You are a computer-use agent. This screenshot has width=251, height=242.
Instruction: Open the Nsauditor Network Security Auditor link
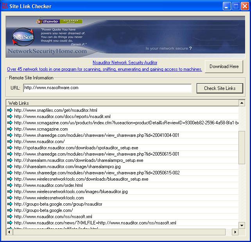125,63
